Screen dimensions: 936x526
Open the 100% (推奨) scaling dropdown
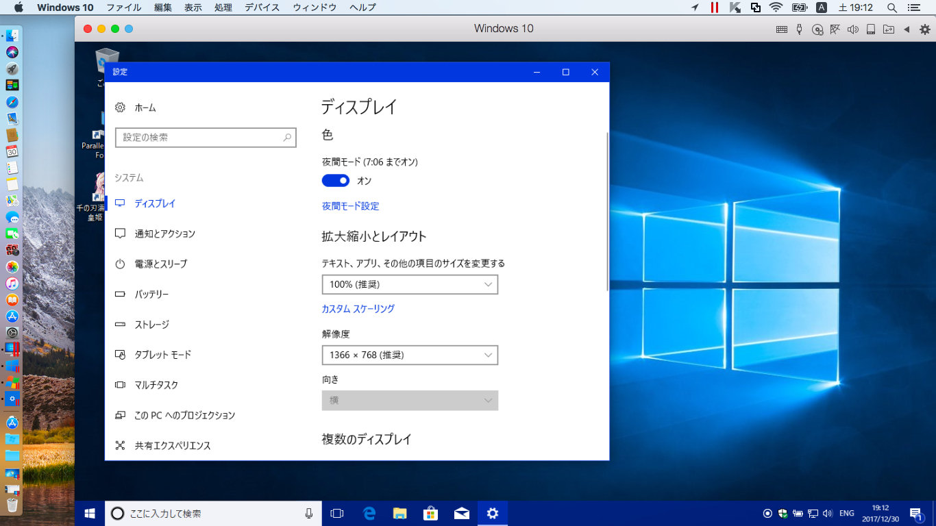click(410, 284)
